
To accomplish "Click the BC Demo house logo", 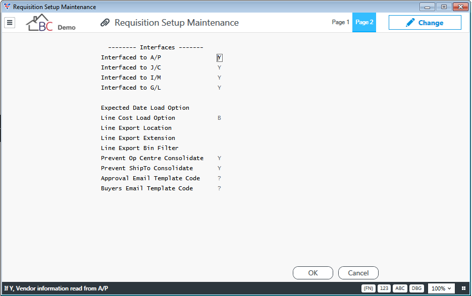I will [x=50, y=23].
